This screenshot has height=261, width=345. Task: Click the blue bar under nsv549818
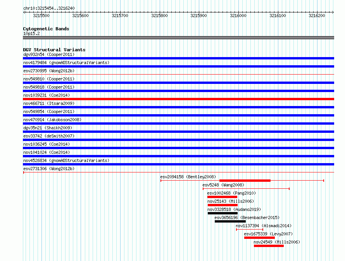coord(178,91)
